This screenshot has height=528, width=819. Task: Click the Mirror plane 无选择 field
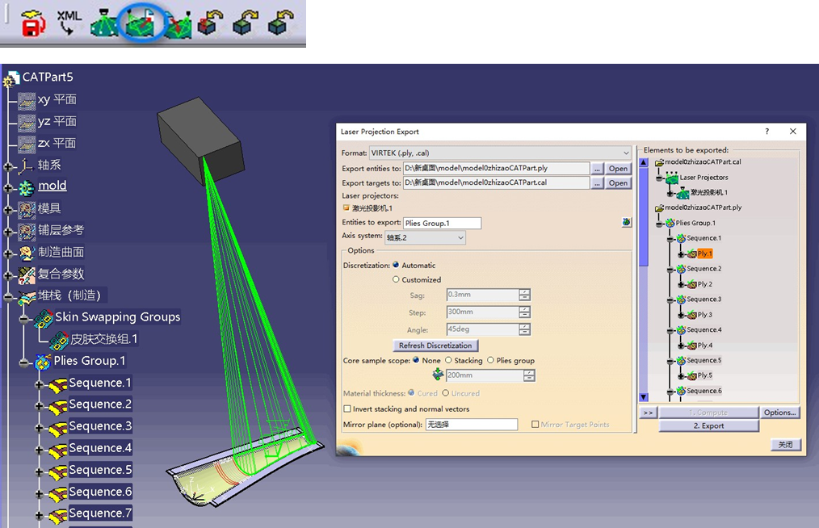click(x=471, y=424)
